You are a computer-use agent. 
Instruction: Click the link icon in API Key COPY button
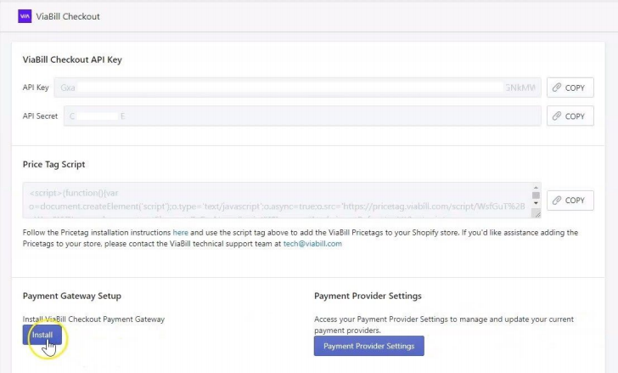point(557,88)
